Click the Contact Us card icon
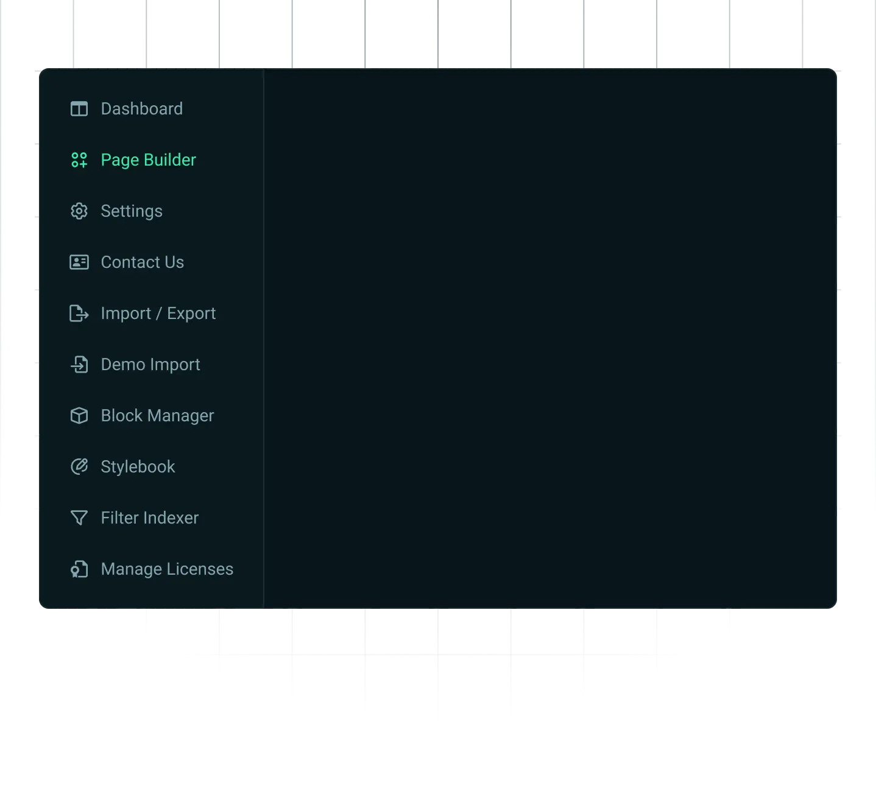876x789 pixels. [x=79, y=262]
